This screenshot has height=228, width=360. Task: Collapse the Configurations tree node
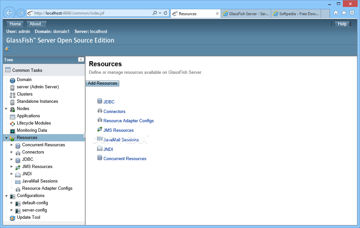6,196
